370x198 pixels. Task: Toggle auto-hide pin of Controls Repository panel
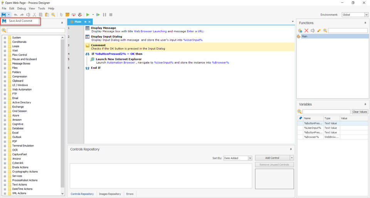point(291,149)
